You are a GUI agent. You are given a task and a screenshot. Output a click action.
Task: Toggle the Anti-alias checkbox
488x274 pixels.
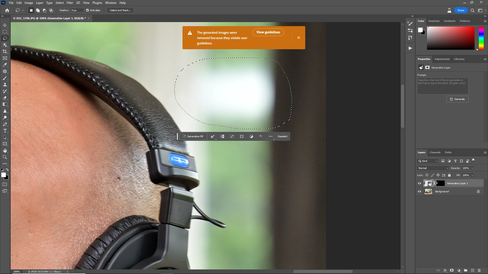pyautogui.click(x=87, y=10)
